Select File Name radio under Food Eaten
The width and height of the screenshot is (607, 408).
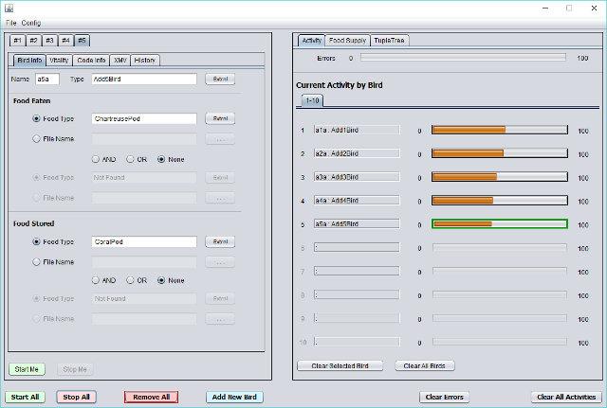pyautogui.click(x=36, y=139)
